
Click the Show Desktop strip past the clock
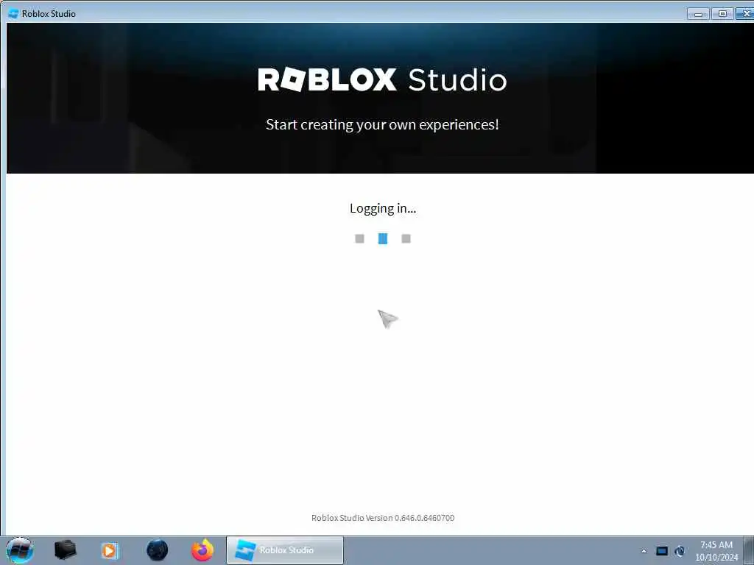(749, 550)
